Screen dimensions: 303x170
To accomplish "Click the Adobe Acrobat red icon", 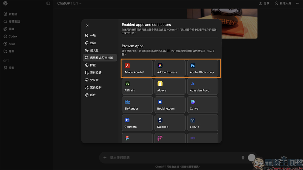I will (x=127, y=66).
